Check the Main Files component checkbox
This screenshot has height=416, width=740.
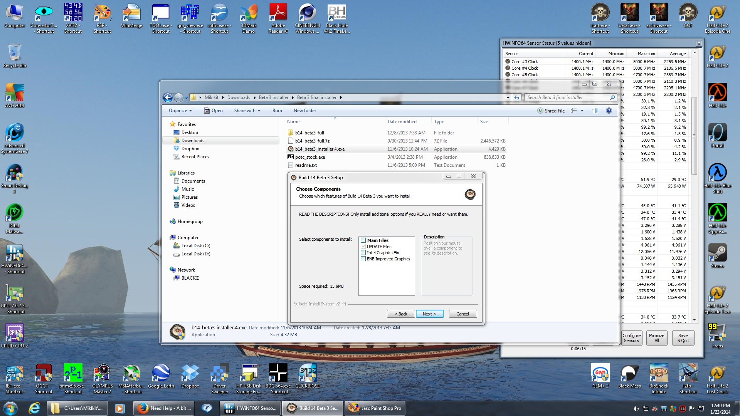(x=363, y=240)
